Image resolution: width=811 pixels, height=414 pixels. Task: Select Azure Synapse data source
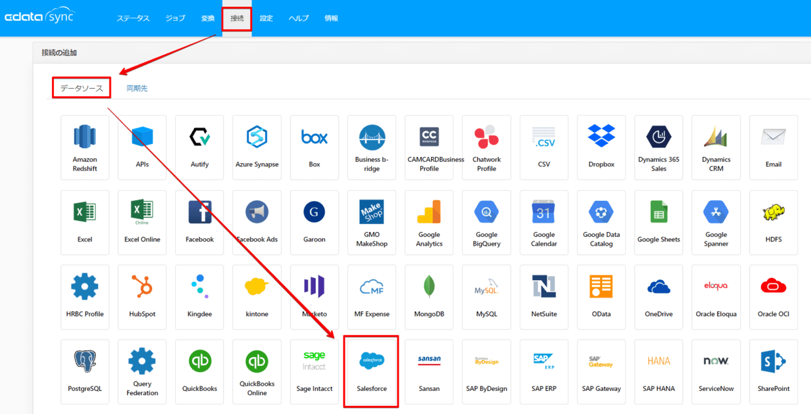point(257,147)
